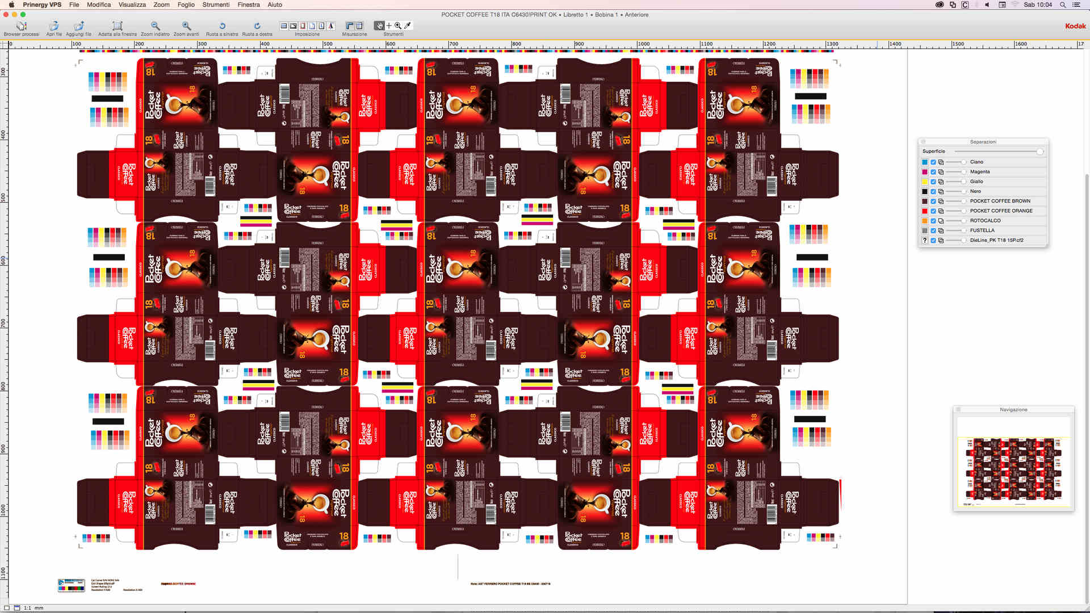
Task: Uncheck the Magenta separation checkbox
Action: (x=933, y=172)
